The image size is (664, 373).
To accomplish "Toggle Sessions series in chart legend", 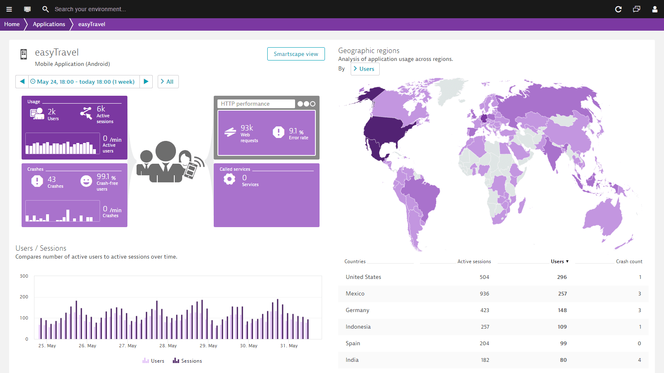I will click(188, 361).
